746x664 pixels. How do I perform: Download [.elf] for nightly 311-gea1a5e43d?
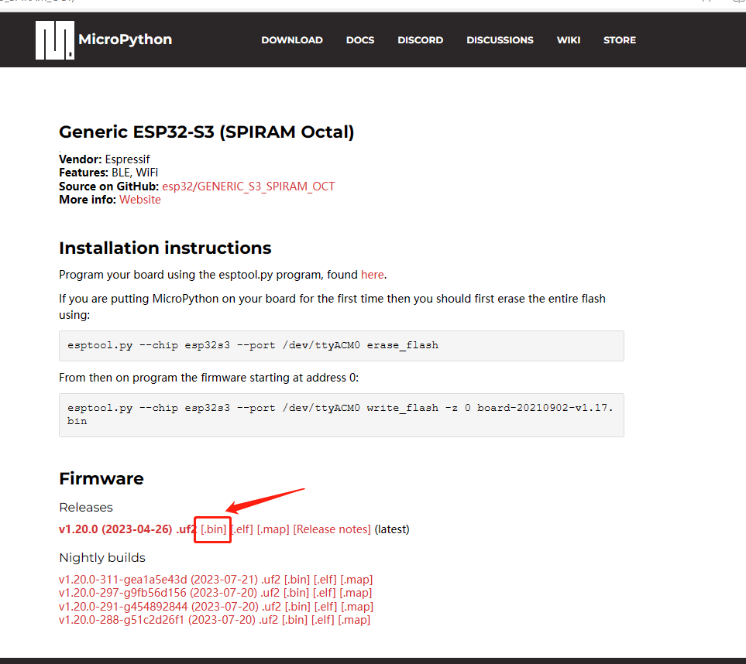coord(325,580)
